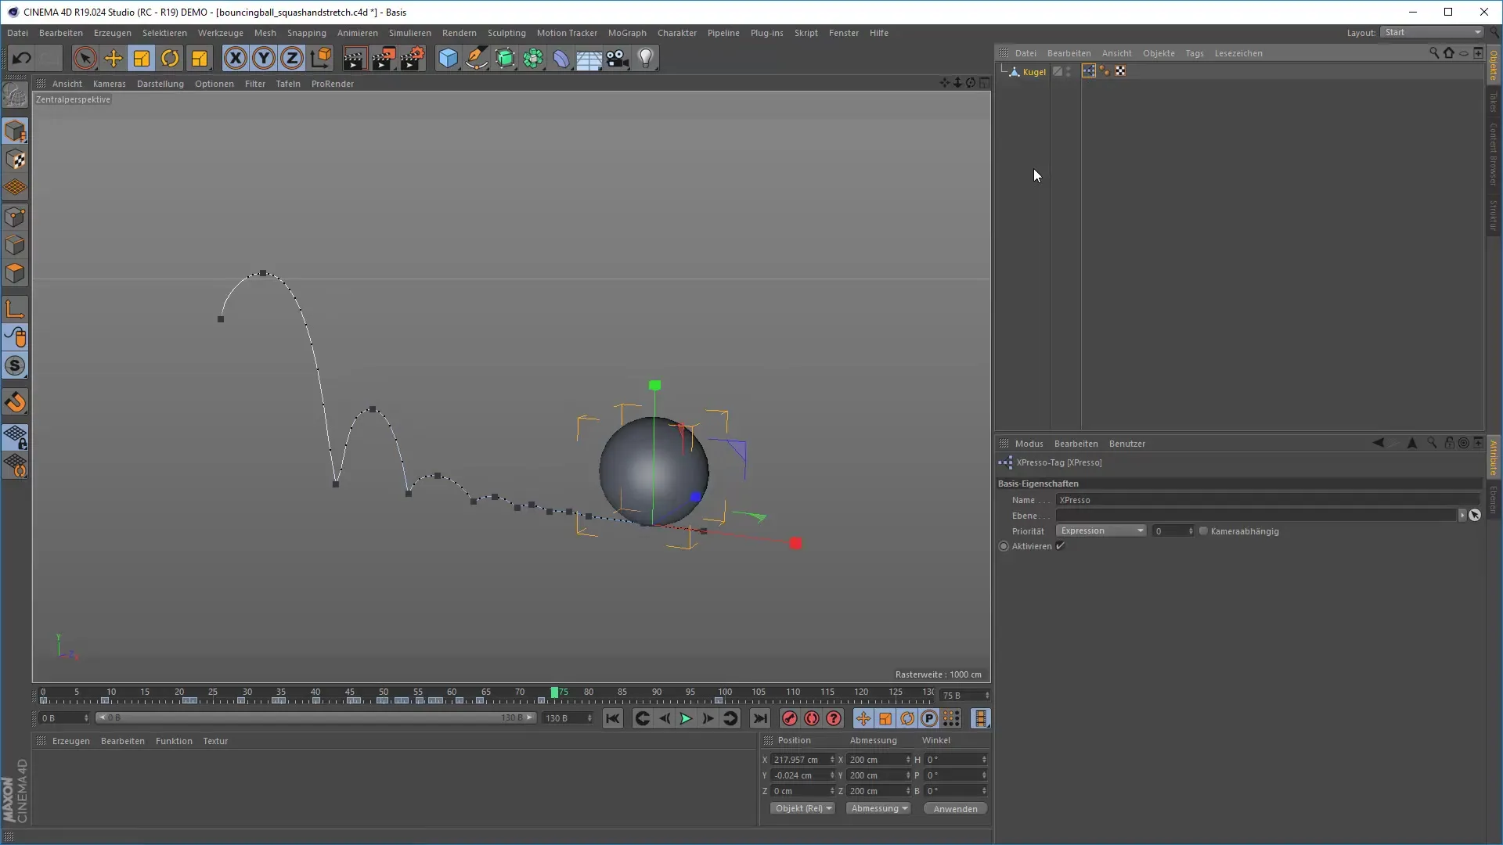Enable Points mode in left toolbar
This screenshot has width=1503, height=845.
[15, 217]
